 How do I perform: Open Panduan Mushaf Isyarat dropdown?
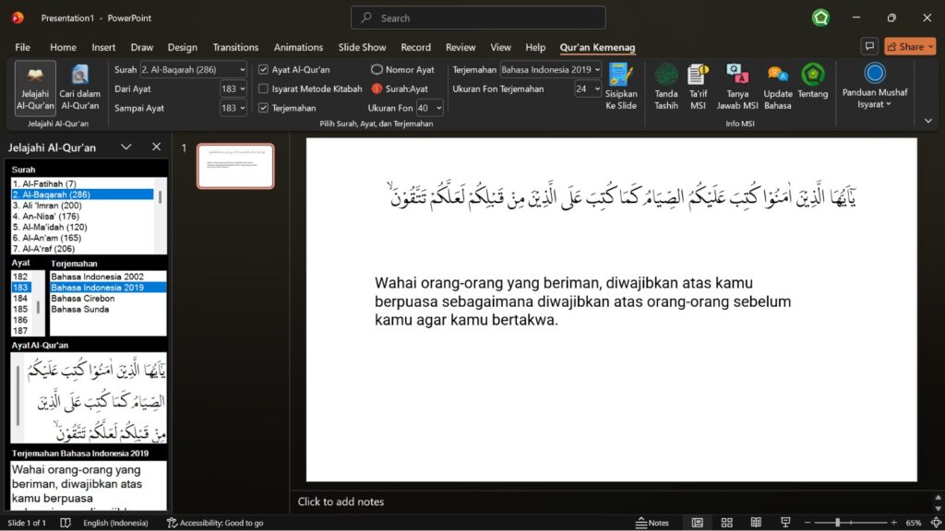point(875,104)
